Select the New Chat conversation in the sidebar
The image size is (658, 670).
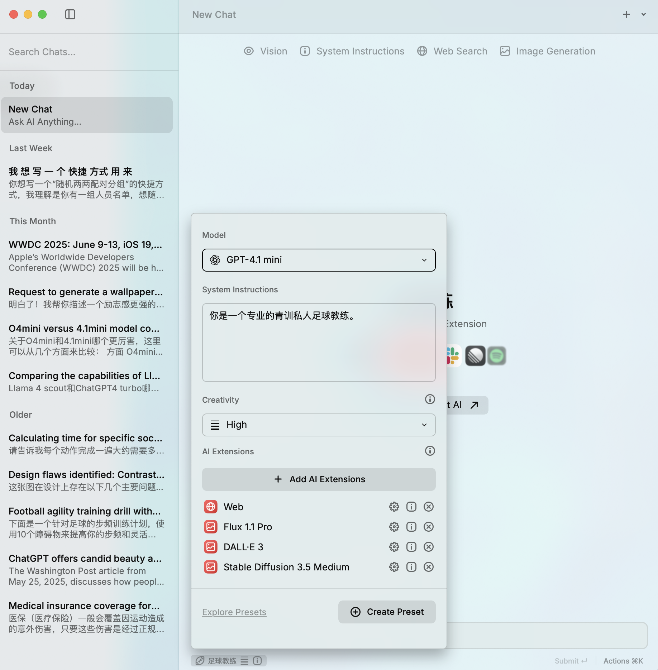86,115
